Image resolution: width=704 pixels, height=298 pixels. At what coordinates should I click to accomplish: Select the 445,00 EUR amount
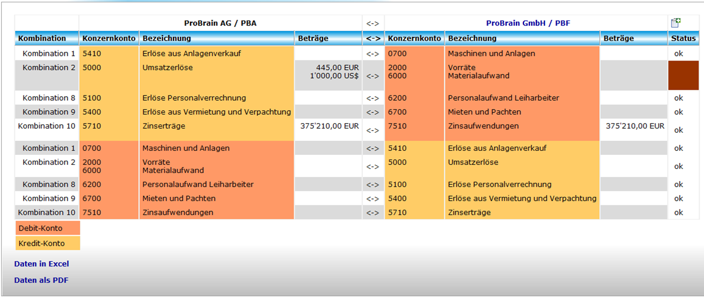337,68
